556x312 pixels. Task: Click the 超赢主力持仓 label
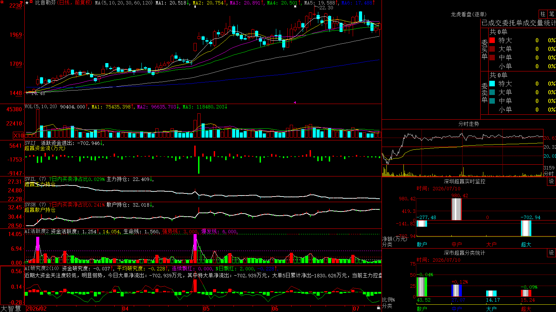(40, 184)
